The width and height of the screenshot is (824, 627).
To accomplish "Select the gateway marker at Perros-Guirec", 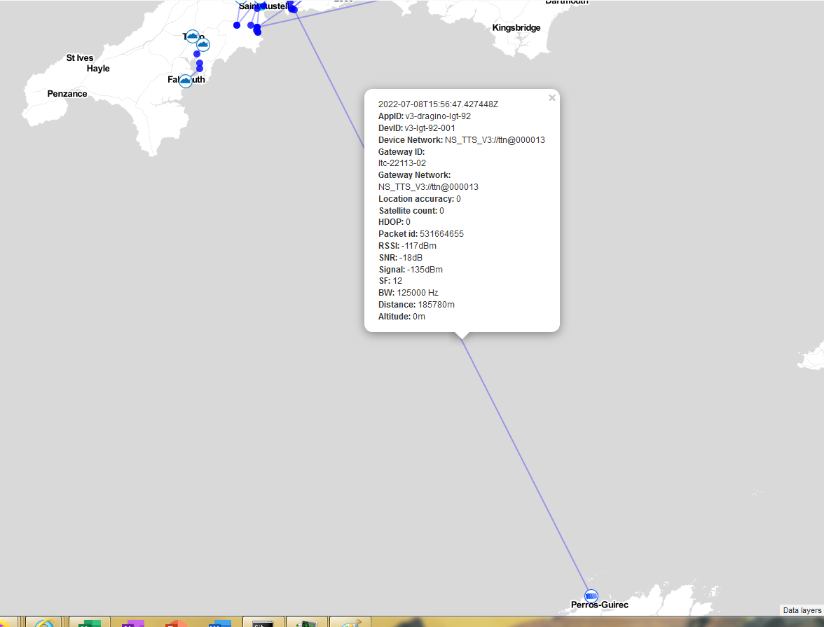I will pyautogui.click(x=591, y=596).
